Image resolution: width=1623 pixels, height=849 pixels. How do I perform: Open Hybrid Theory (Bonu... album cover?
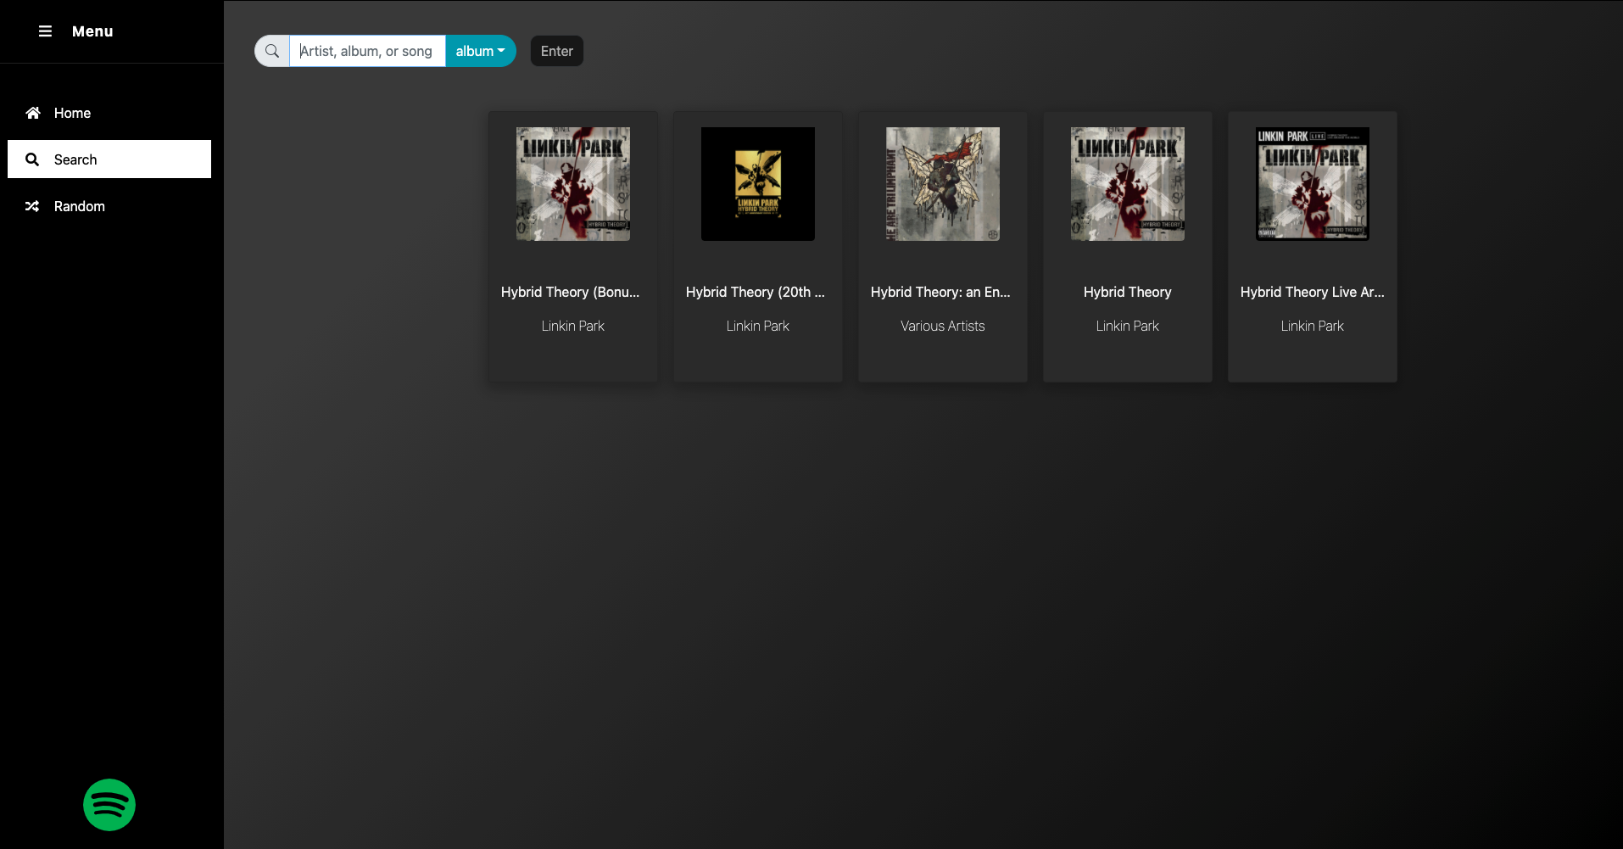[573, 184]
